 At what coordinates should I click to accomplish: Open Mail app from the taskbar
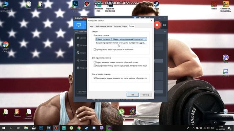(34, 128)
